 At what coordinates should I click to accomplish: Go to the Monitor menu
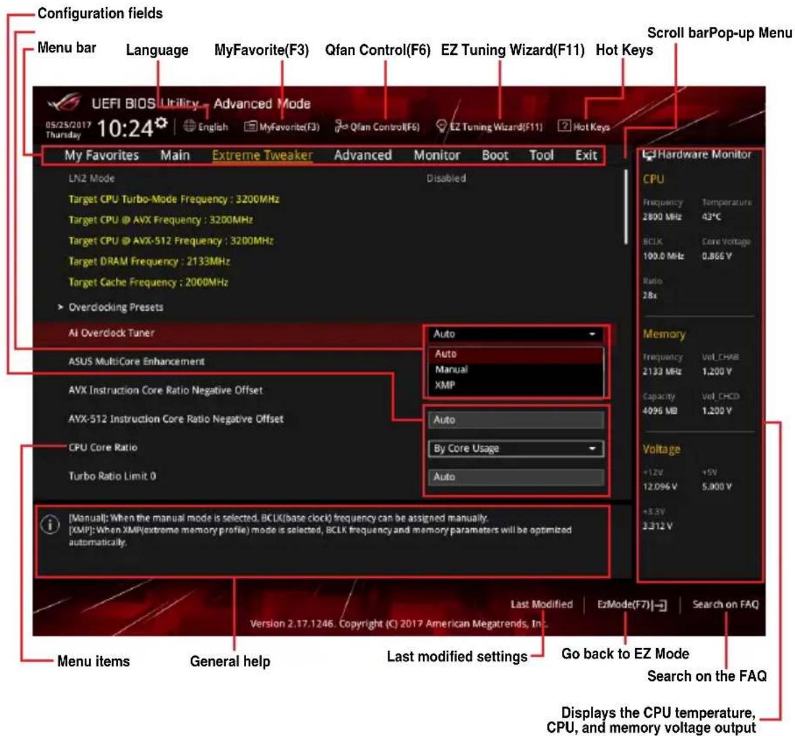(x=436, y=155)
